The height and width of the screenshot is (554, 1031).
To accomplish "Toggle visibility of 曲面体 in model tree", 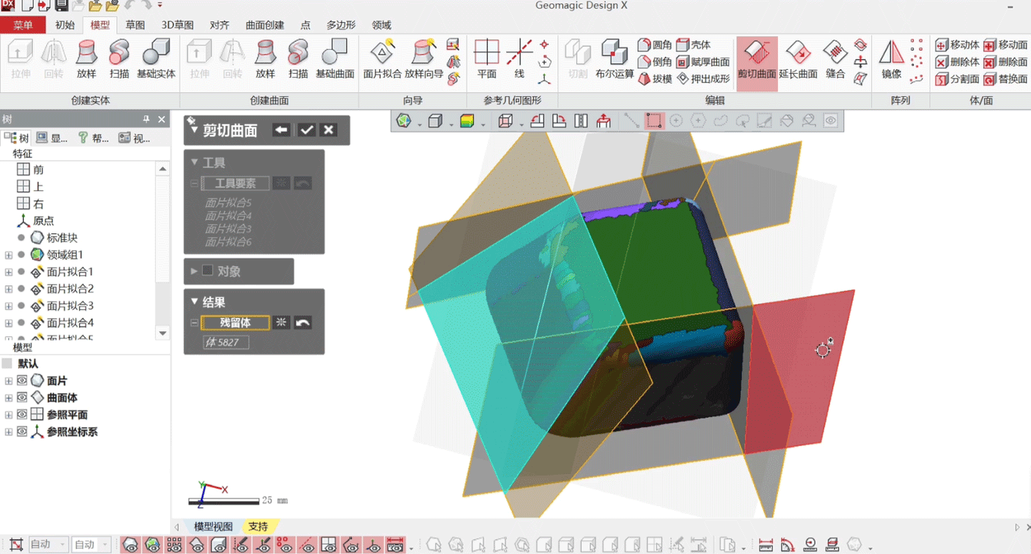I will click(22, 398).
